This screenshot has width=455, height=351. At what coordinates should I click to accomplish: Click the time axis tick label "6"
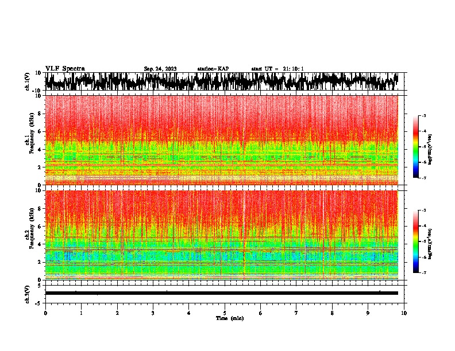click(x=261, y=313)
